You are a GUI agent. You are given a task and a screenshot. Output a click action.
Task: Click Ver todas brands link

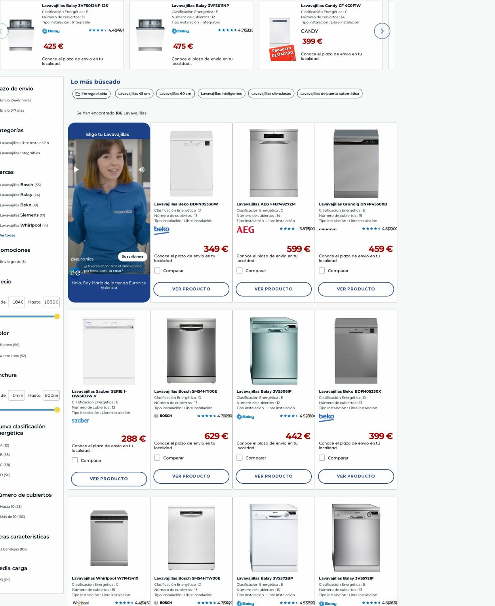[x=8, y=236]
